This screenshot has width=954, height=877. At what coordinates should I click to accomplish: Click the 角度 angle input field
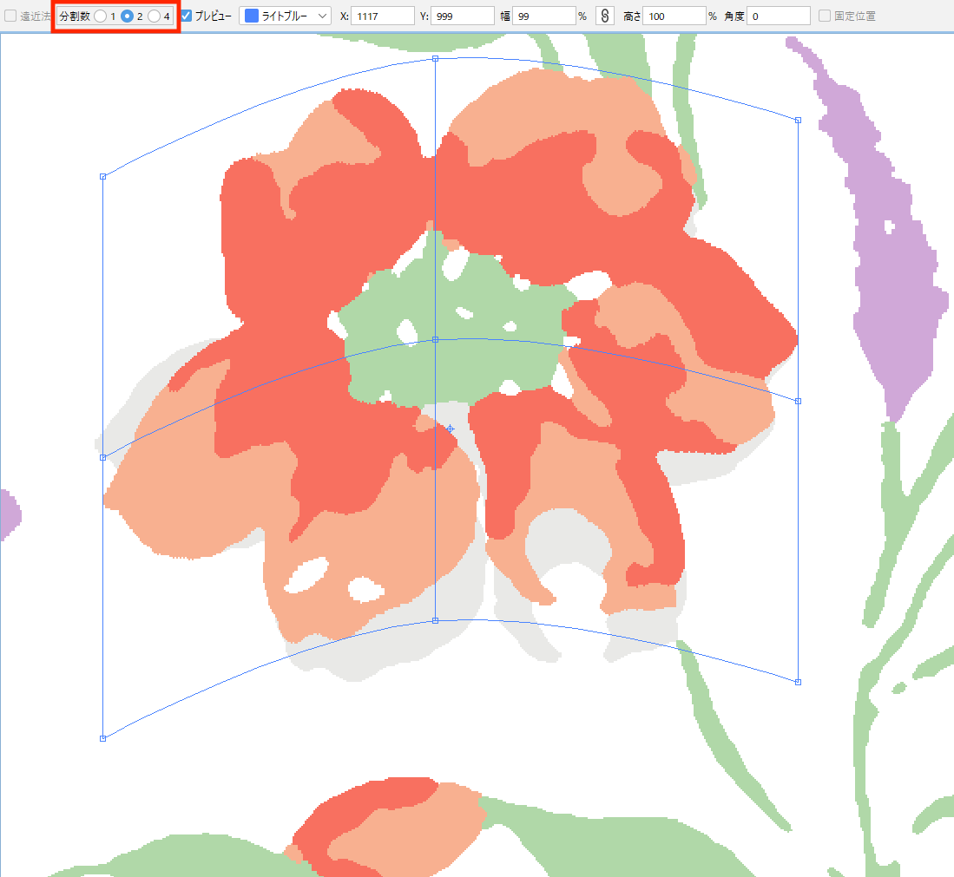pos(778,16)
